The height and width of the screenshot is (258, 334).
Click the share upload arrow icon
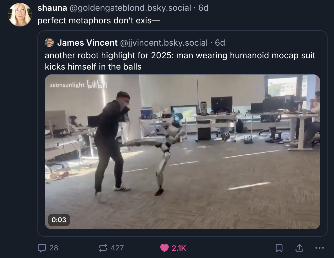coord(299,248)
